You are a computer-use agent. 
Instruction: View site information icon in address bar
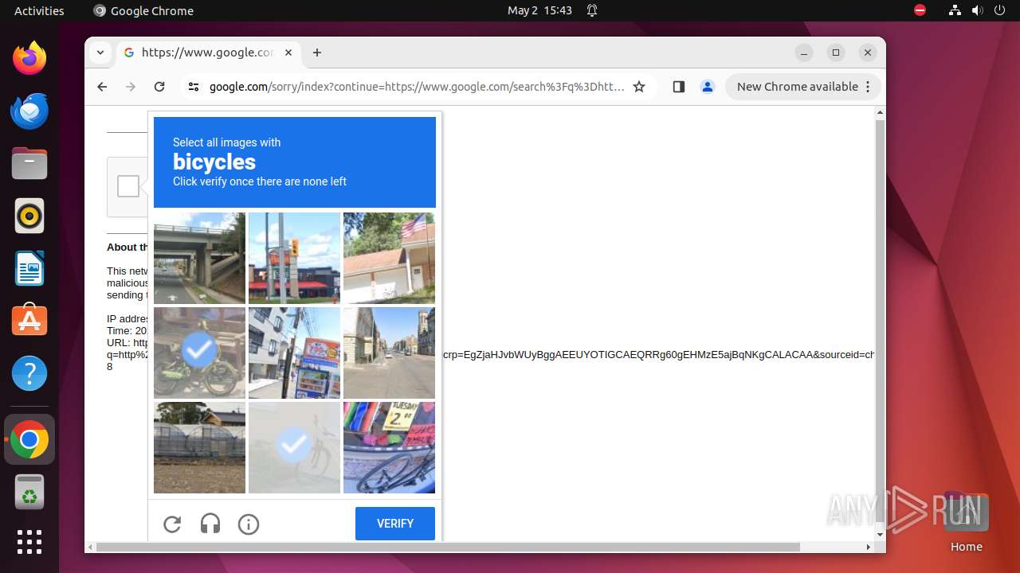pyautogui.click(x=194, y=87)
